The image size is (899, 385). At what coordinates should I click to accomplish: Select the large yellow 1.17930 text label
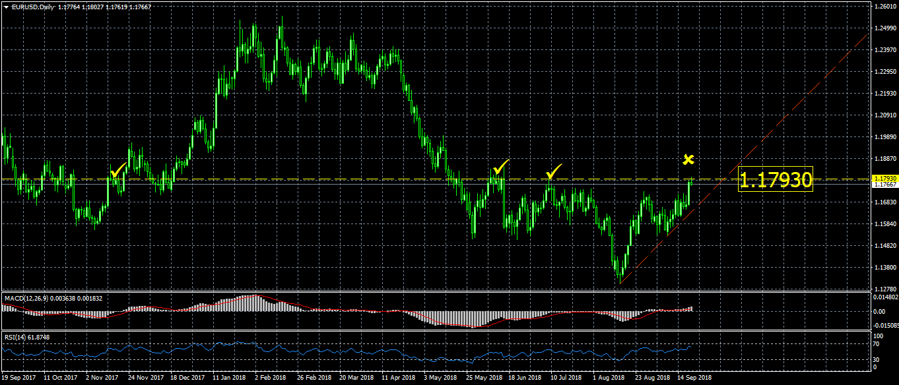775,180
